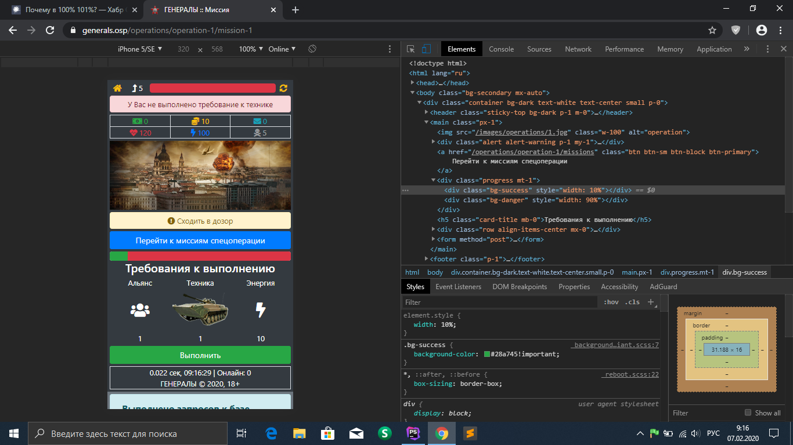This screenshot has width=793, height=445.
Task: Switch to the Console tab
Action: (501, 49)
